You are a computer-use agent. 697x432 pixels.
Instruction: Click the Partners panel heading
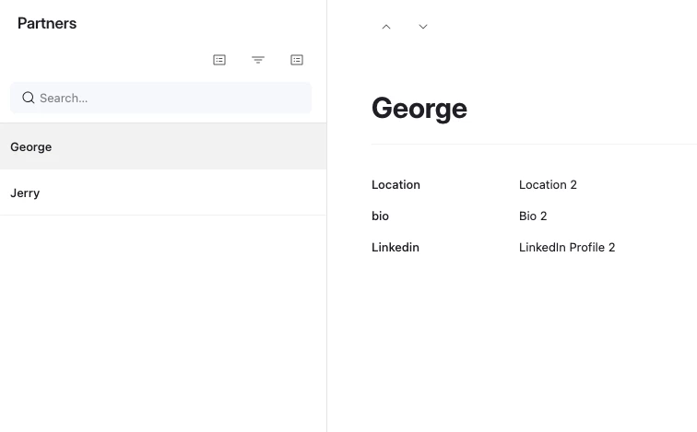click(47, 23)
